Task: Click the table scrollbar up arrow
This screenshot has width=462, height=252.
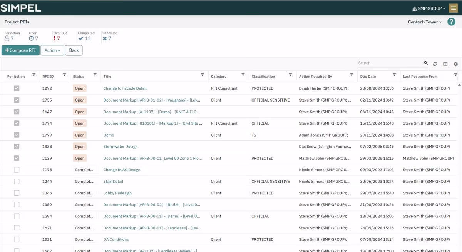Action: click(459, 85)
